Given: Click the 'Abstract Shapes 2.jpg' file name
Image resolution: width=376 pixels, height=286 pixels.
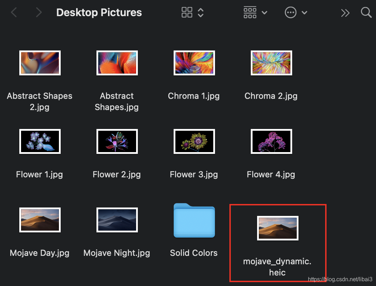Looking at the screenshot, I should pos(40,102).
